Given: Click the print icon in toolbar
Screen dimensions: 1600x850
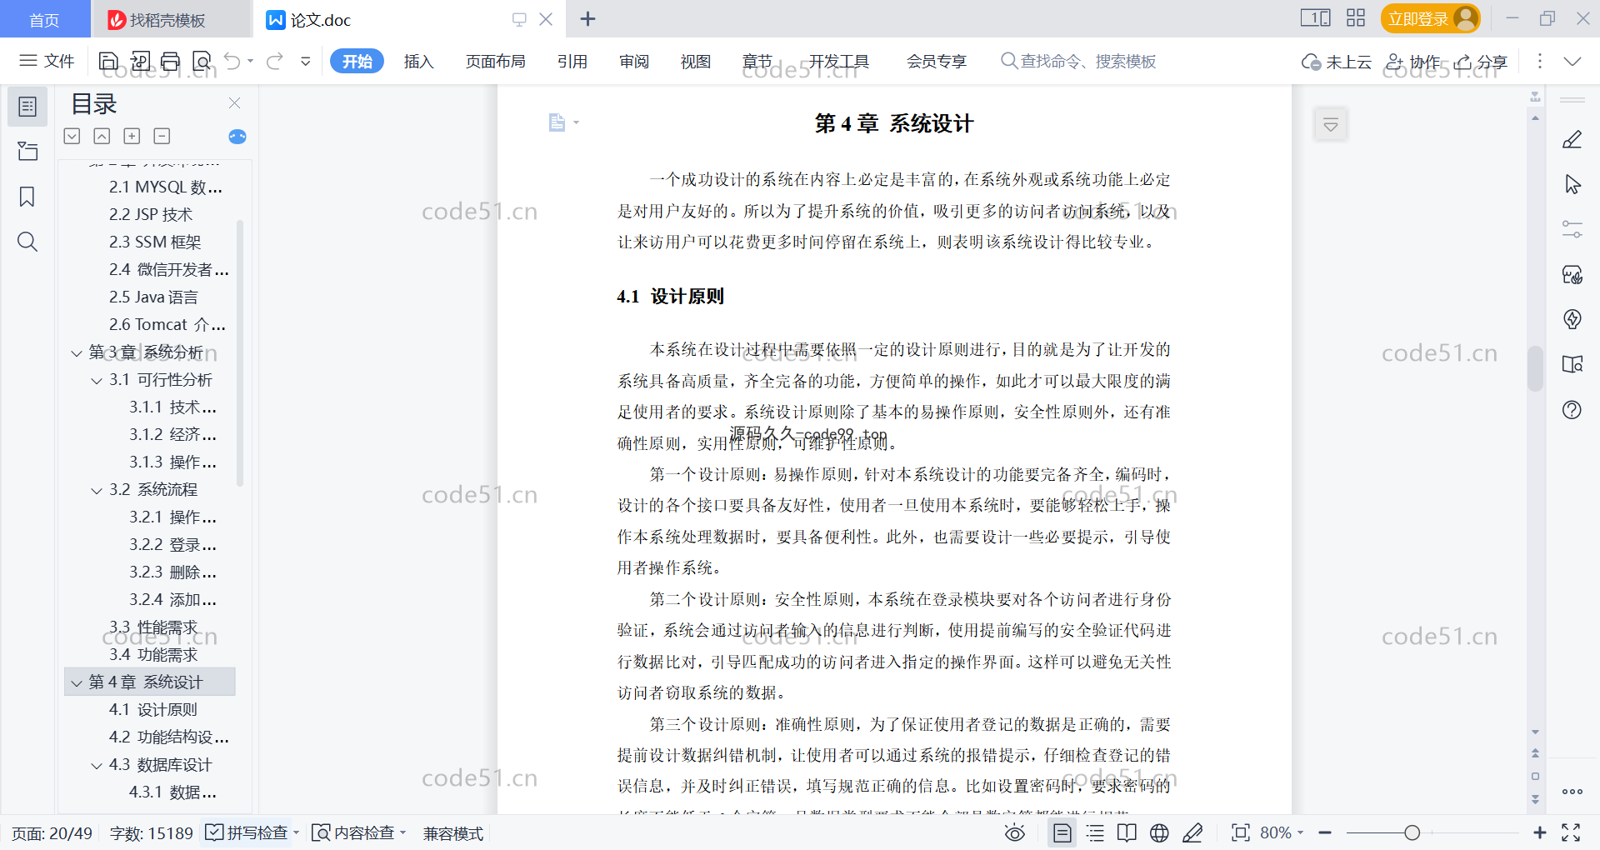Looking at the screenshot, I should (x=171, y=61).
